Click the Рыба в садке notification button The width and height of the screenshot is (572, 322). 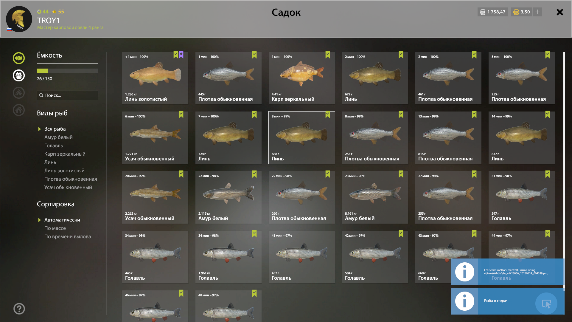tap(546, 304)
